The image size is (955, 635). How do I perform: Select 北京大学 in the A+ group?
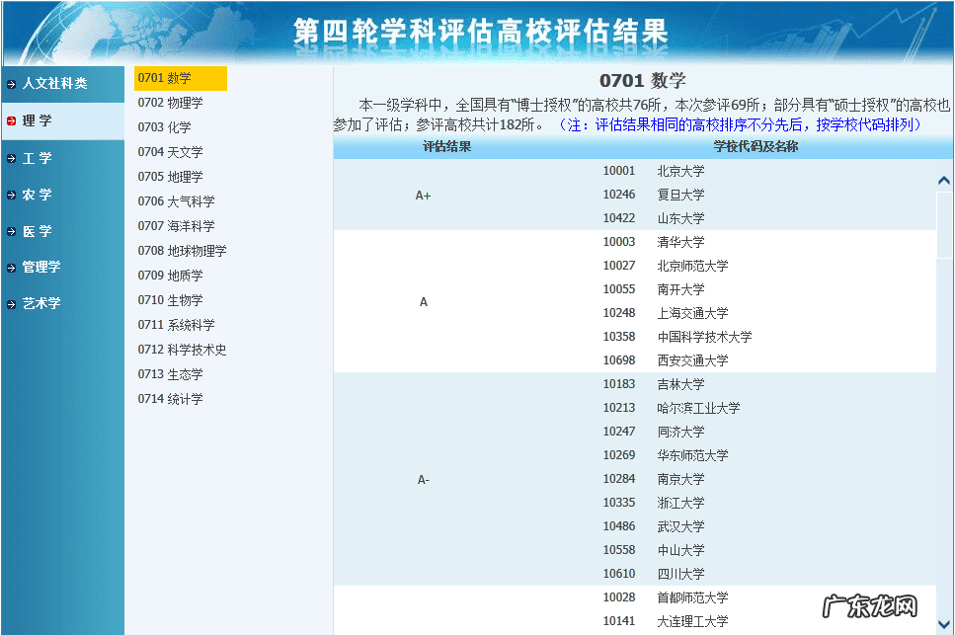point(678,170)
